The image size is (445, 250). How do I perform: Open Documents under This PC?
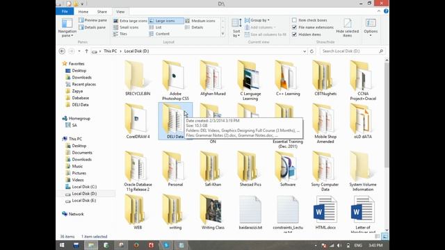click(82, 153)
